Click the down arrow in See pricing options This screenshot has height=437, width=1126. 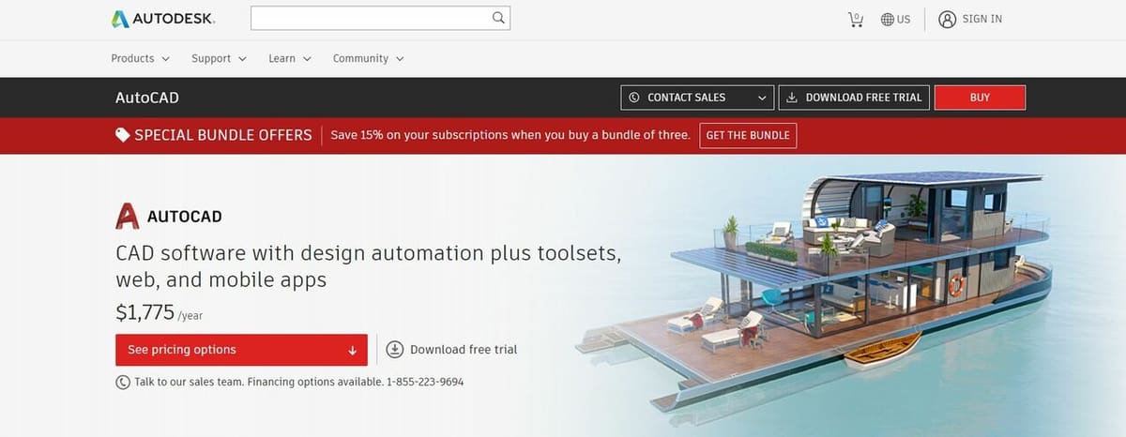pos(353,351)
